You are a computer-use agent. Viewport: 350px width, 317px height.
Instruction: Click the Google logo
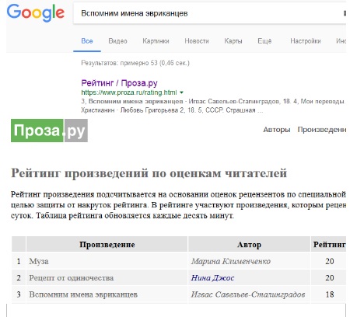click(36, 13)
